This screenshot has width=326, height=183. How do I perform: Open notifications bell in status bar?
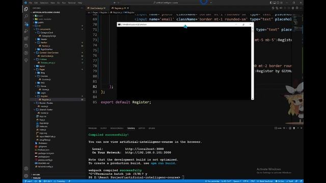(x=301, y=181)
